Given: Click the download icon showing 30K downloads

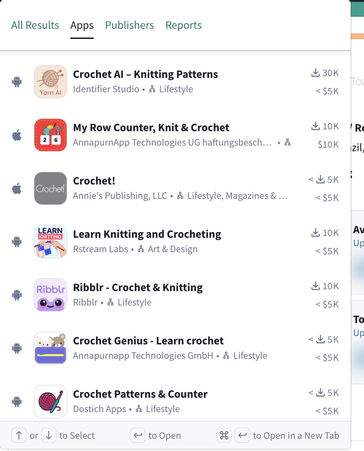Looking at the screenshot, I should pos(315,73).
